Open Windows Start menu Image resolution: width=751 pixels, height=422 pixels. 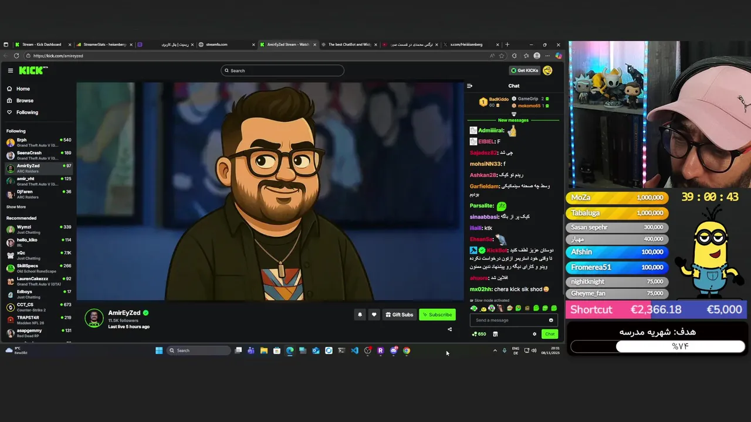click(159, 350)
